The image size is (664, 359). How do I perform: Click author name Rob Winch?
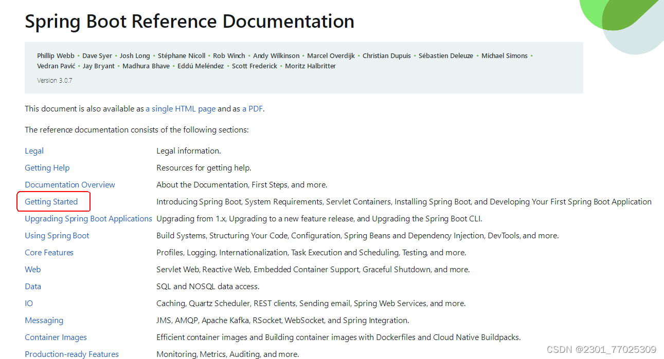tap(229, 56)
